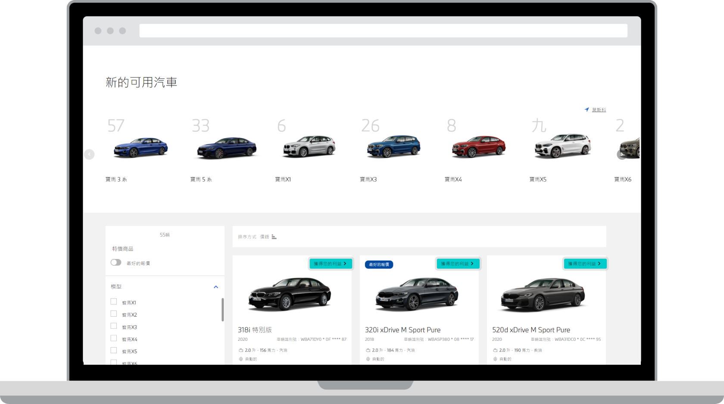Select the white 寶馬X5 thumbnail
This screenshot has width=724, height=404.
coord(562,146)
